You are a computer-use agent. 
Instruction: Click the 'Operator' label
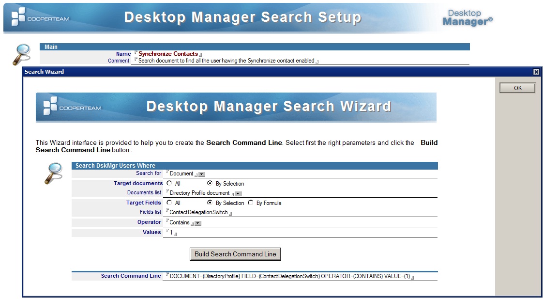tap(149, 222)
